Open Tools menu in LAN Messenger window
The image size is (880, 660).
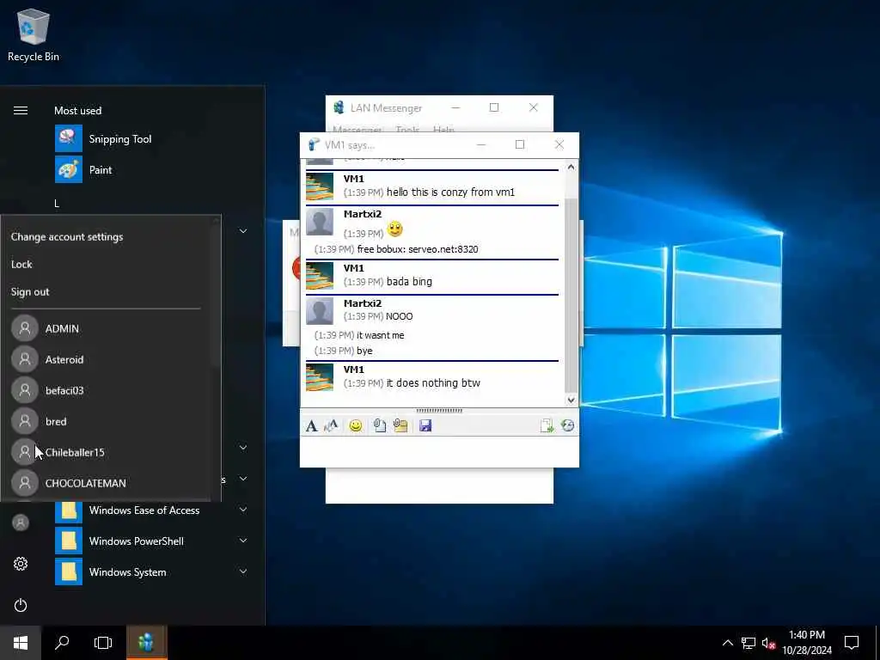(x=406, y=130)
